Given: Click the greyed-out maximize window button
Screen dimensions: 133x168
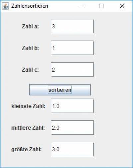Looking at the screenshot, I should click(101, 6).
